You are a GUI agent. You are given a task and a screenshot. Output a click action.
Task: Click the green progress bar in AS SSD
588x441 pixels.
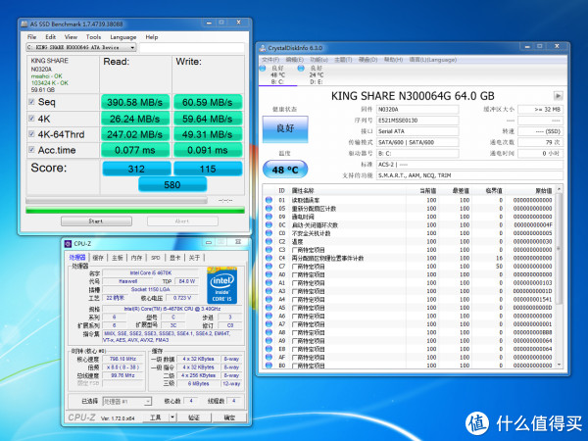(x=135, y=210)
